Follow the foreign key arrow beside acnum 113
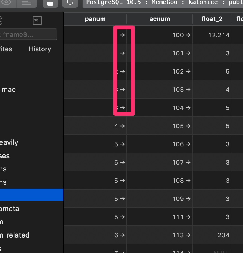243x253 pixels. (189, 235)
